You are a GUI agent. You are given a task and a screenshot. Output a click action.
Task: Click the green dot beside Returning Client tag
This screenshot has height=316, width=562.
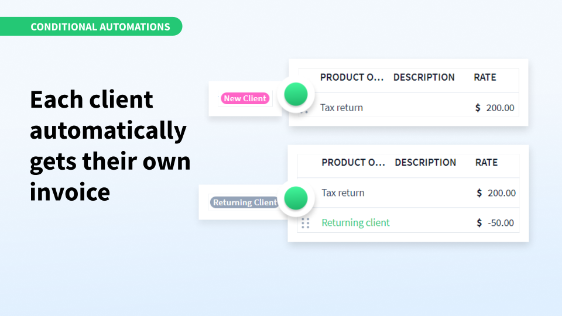[x=296, y=198]
